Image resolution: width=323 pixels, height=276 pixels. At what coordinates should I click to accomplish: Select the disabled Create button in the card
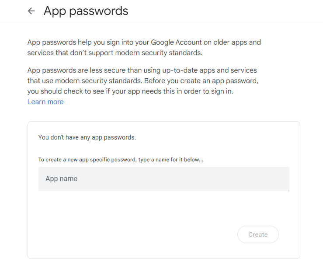[258, 234]
